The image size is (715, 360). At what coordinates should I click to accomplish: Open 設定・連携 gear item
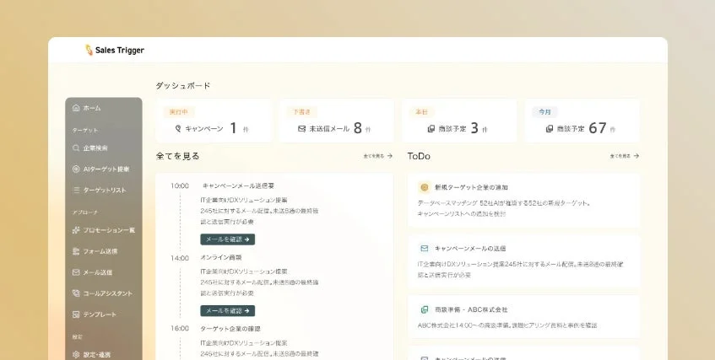[91, 354]
